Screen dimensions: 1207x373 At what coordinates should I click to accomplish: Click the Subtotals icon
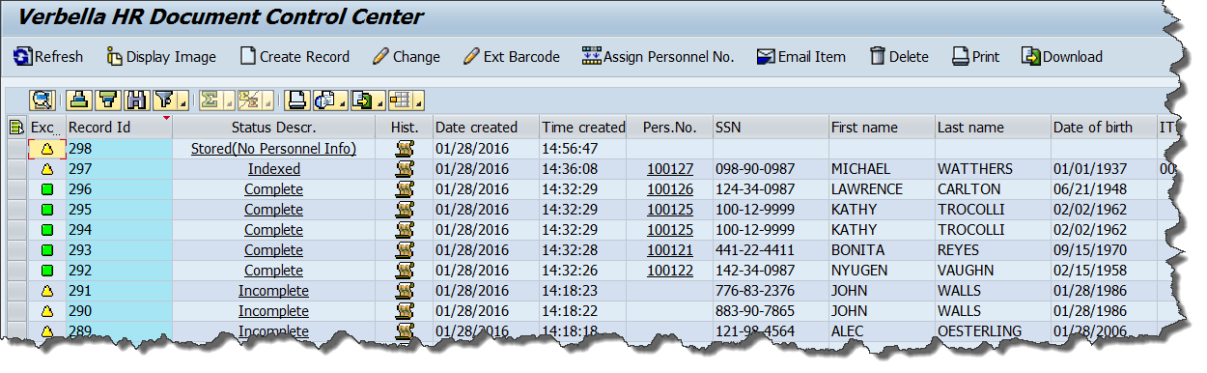(x=248, y=100)
